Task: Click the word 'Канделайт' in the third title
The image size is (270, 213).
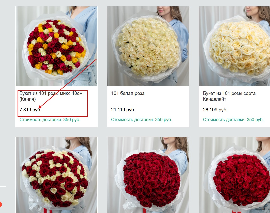Action: click(214, 99)
